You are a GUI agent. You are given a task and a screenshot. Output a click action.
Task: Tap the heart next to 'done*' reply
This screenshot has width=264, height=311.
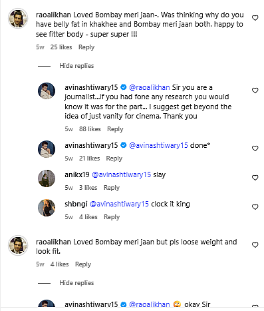(x=255, y=149)
